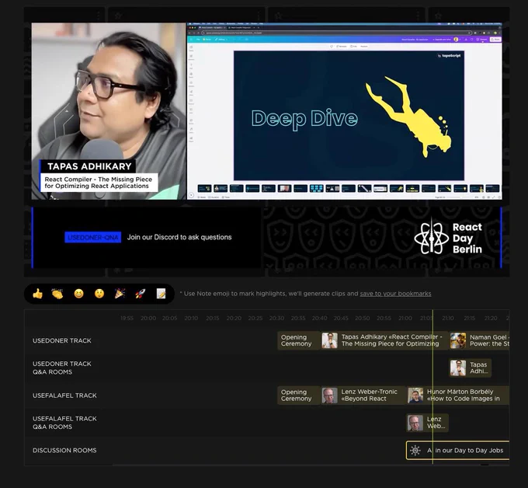The image size is (528, 488).
Task: Click the 20:30 time marker
Action: point(276,318)
